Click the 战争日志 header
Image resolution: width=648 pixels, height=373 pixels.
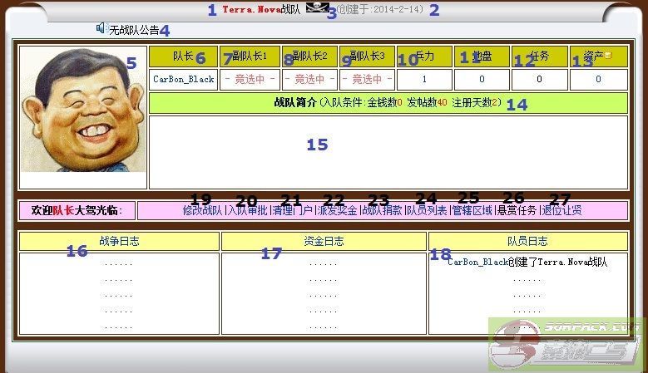point(119,242)
